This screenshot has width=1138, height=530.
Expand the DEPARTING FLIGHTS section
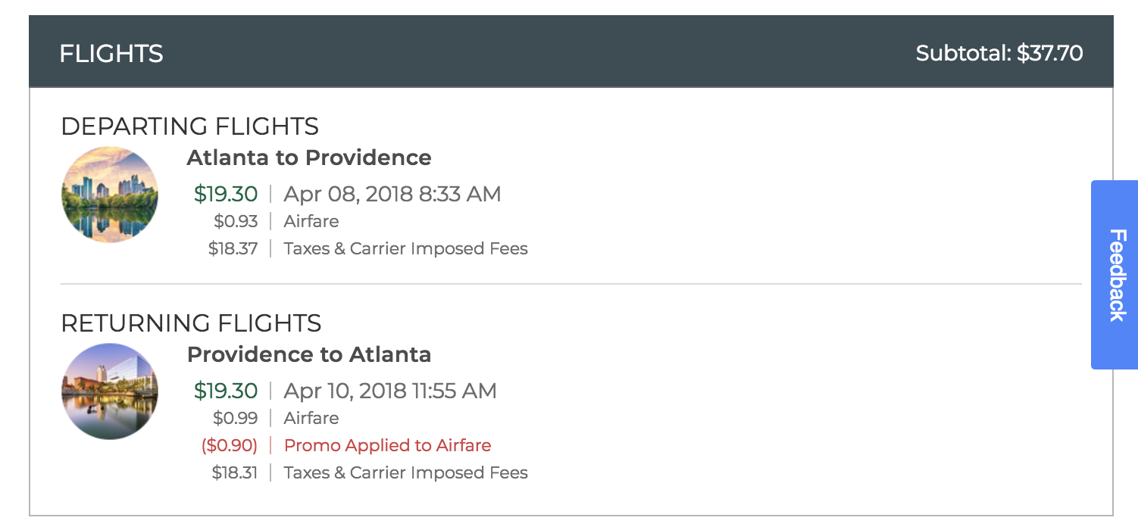pos(189,126)
